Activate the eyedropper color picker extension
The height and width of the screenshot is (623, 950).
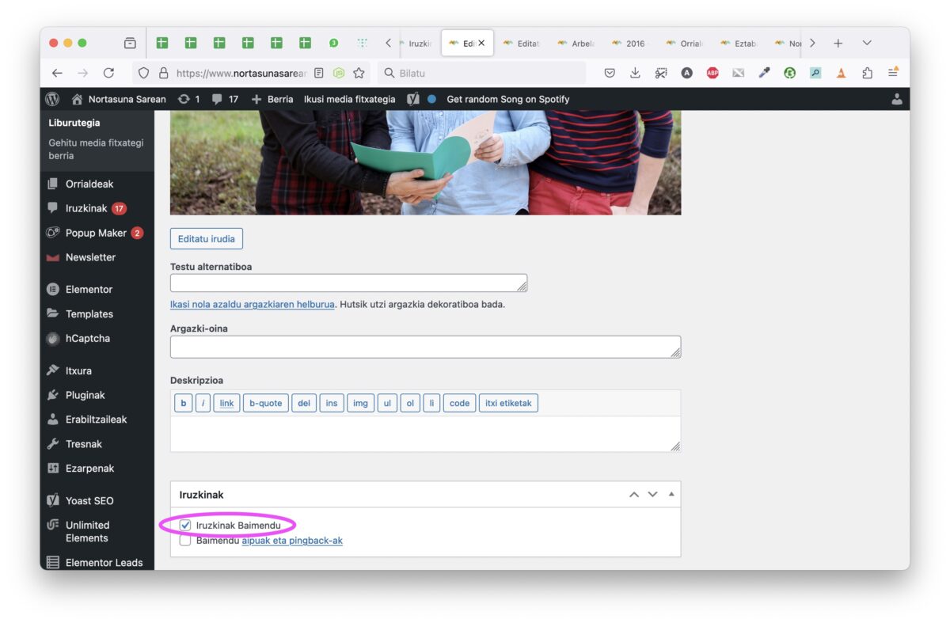pos(764,73)
